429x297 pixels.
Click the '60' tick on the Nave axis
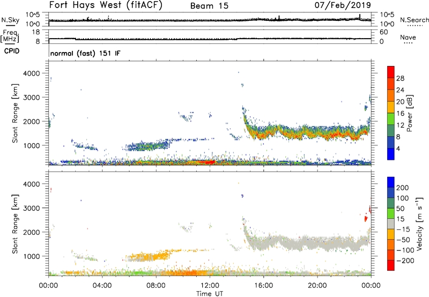(383, 32)
